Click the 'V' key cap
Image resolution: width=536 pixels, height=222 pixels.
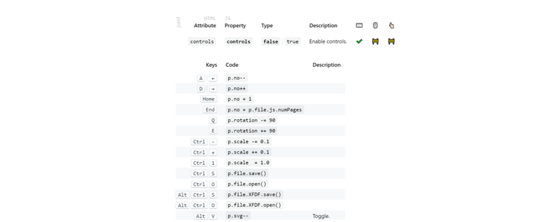pos(213,216)
